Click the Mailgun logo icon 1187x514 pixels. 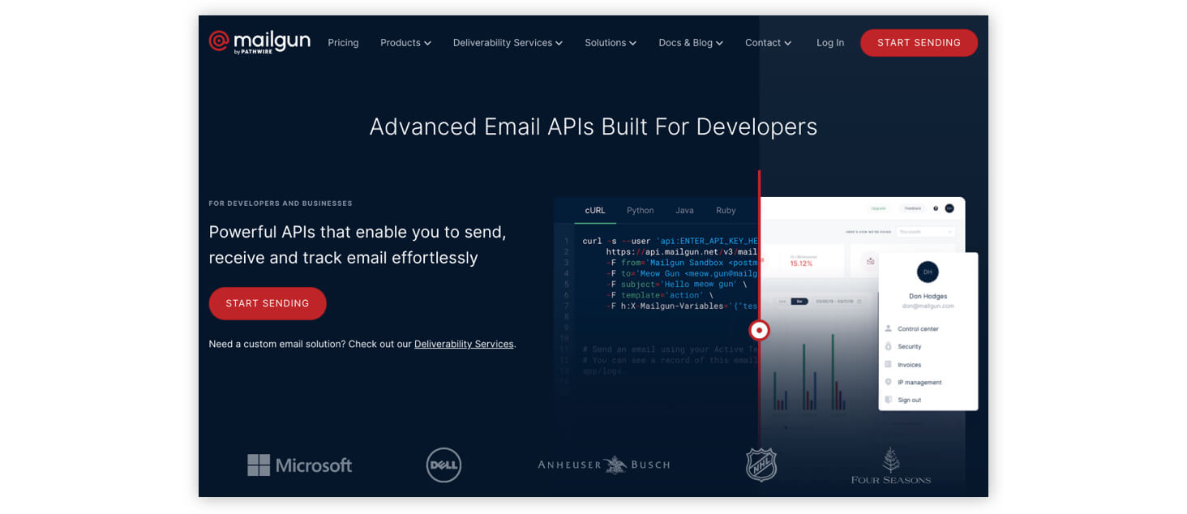tap(217, 41)
